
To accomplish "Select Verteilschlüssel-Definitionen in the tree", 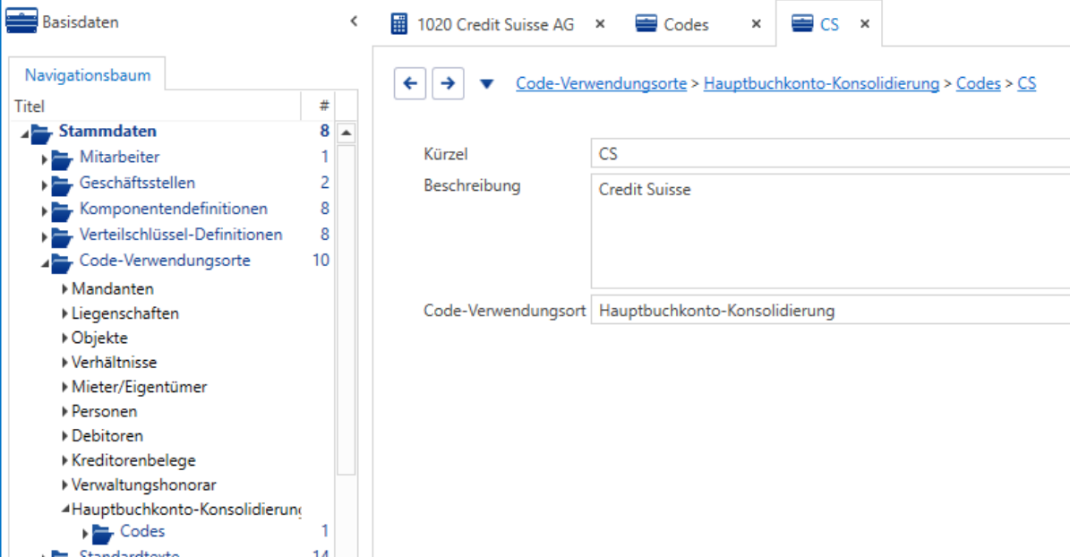I will click(181, 235).
